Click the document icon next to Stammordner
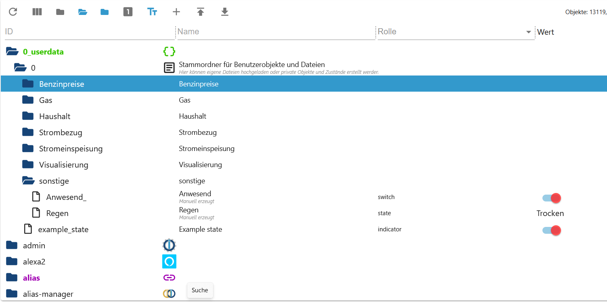This screenshot has height=302, width=607. [x=169, y=67]
